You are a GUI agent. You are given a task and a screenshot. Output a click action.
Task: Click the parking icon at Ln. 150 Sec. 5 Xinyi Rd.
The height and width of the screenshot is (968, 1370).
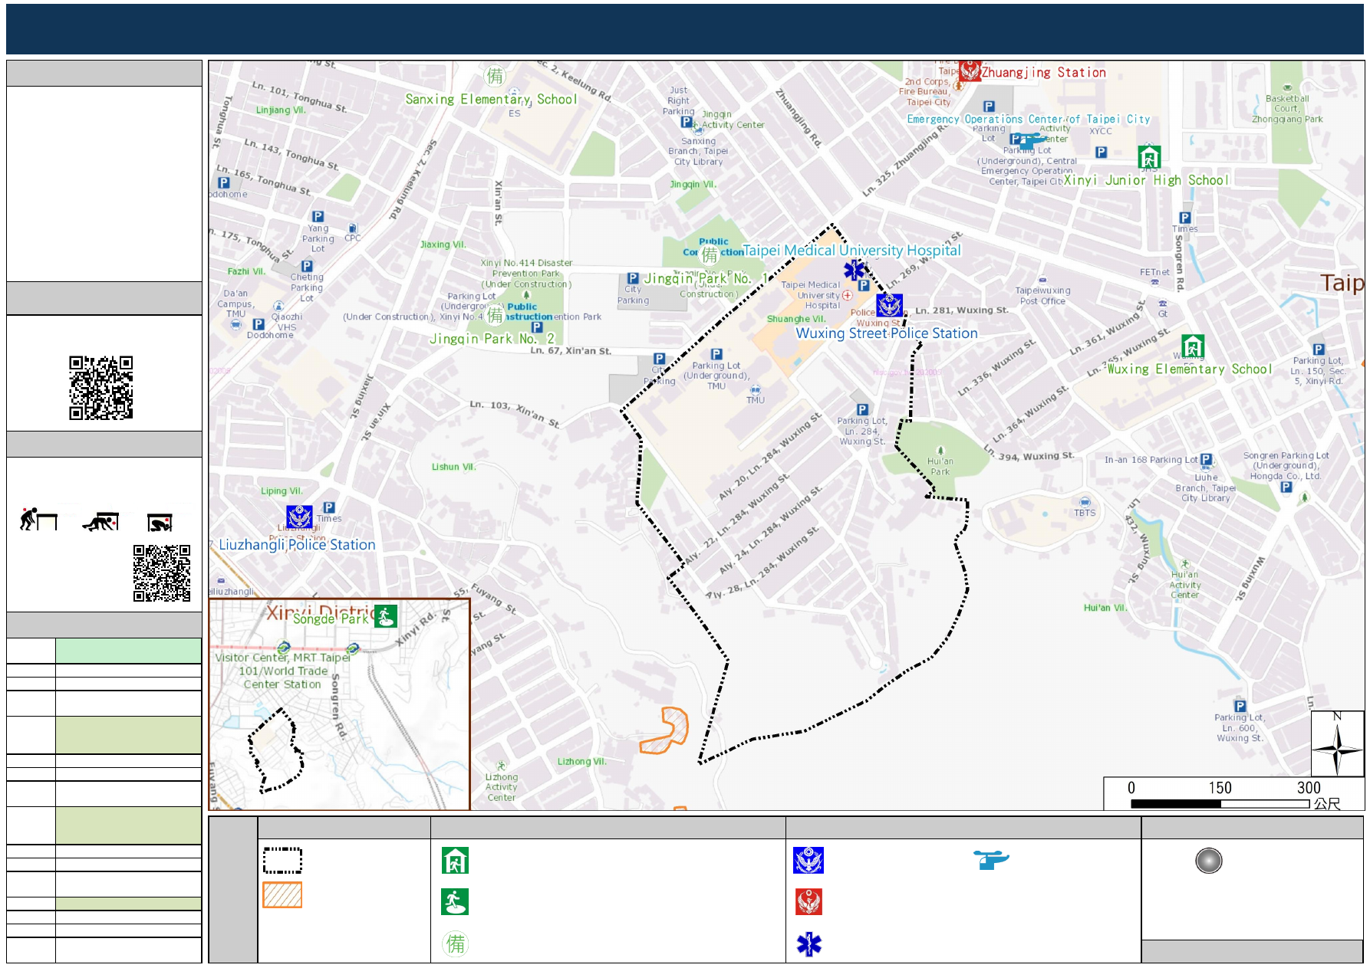(1318, 349)
